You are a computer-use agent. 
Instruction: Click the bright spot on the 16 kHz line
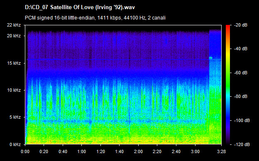pos(210,58)
